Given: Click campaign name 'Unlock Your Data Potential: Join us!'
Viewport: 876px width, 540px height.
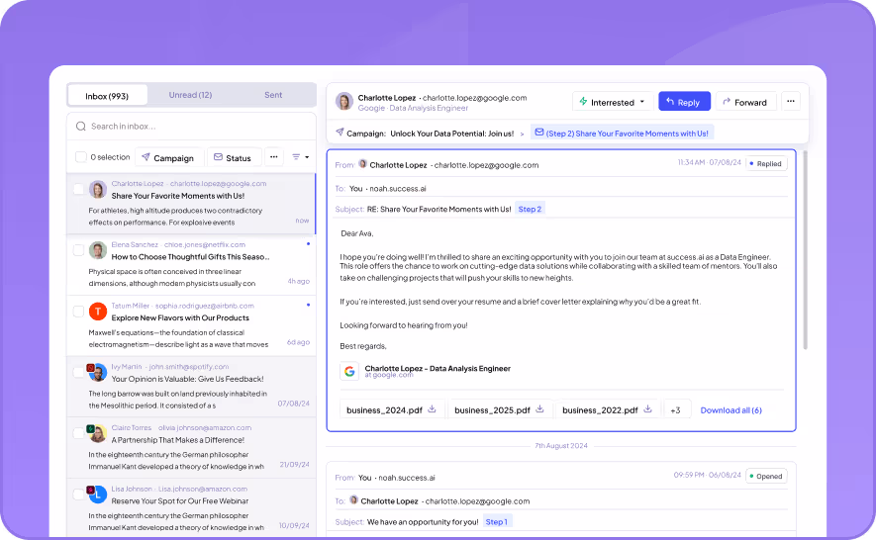Looking at the screenshot, I should [452, 134].
